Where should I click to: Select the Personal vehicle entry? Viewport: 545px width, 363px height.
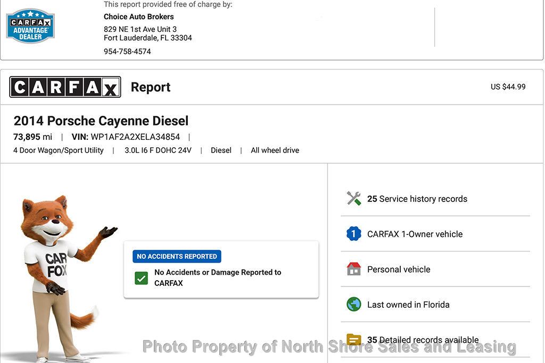tap(399, 269)
